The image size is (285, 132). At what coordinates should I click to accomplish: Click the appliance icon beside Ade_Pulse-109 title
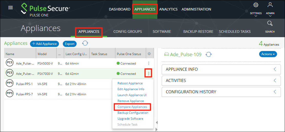click(167, 54)
